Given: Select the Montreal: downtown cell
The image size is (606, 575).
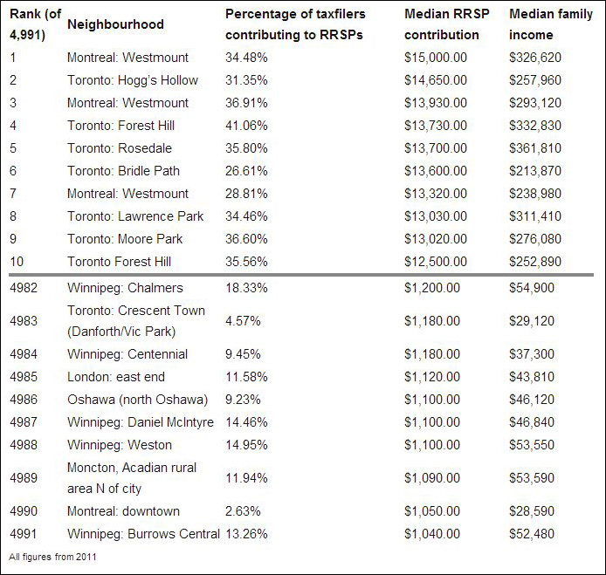Looking at the screenshot, I should [x=123, y=511].
